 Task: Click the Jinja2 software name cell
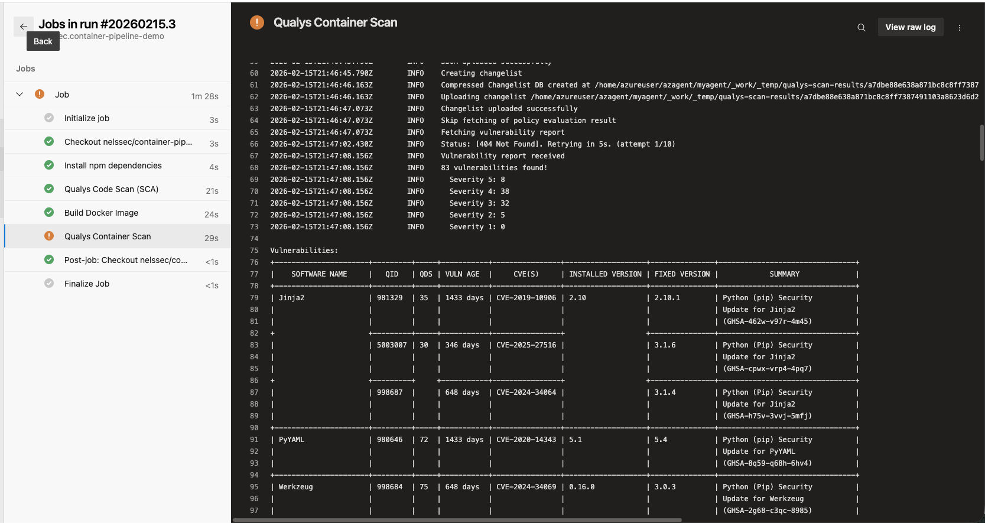point(291,298)
